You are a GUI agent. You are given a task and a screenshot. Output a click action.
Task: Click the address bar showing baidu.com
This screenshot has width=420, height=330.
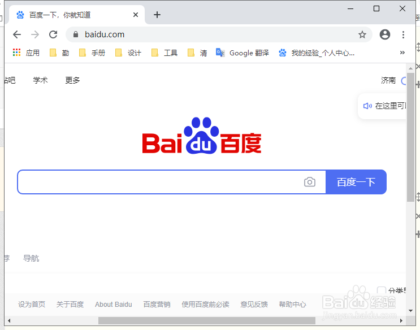219,34
